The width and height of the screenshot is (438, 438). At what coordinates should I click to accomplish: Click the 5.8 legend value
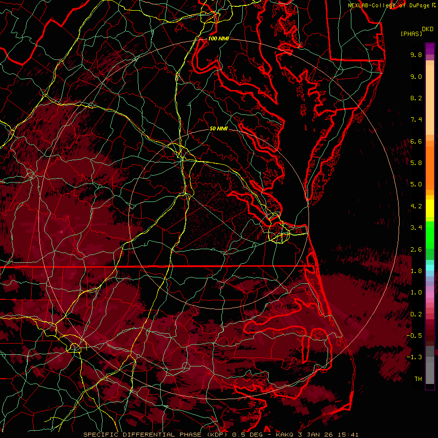[x=416, y=163]
